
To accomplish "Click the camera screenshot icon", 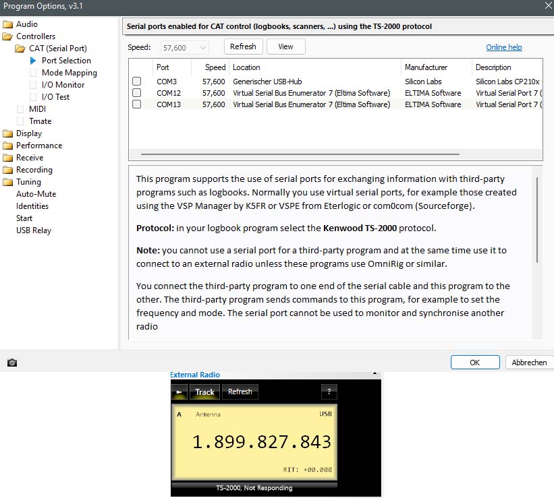I will click(12, 363).
